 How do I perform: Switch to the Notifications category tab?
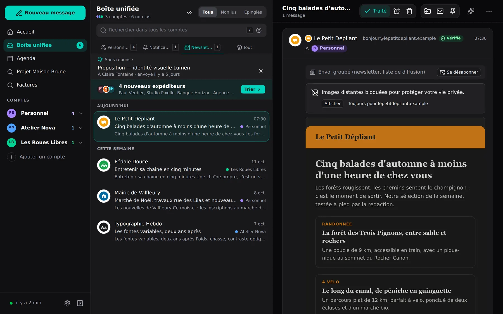(160, 47)
